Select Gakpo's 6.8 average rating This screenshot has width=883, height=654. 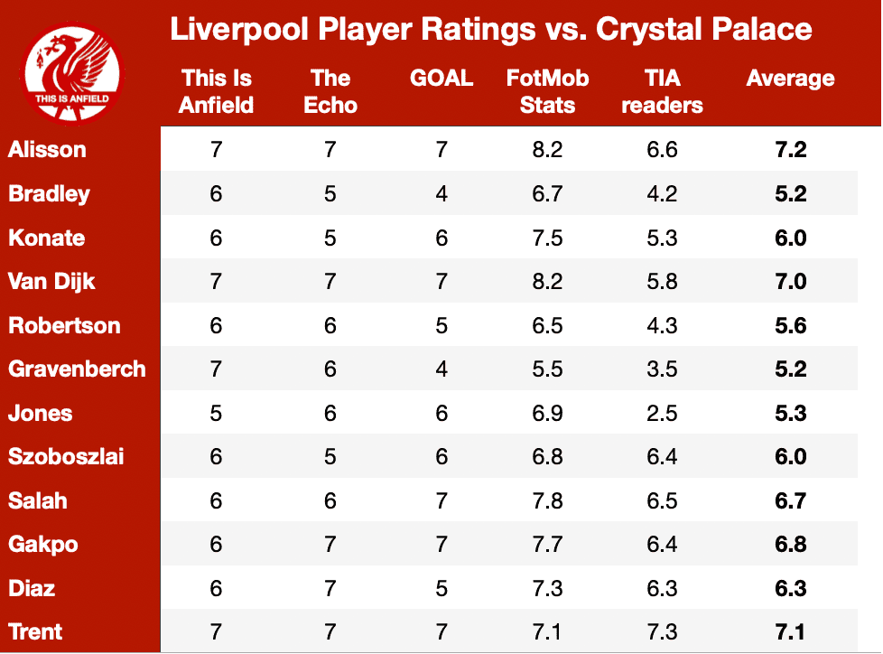click(x=791, y=545)
